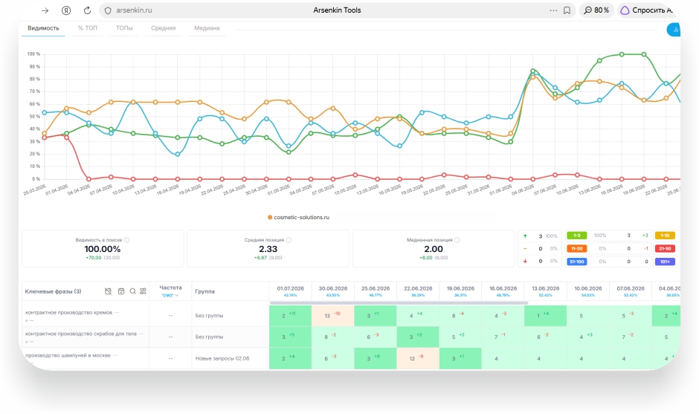
Task: Click the 2.00 median position value
Action: click(434, 249)
